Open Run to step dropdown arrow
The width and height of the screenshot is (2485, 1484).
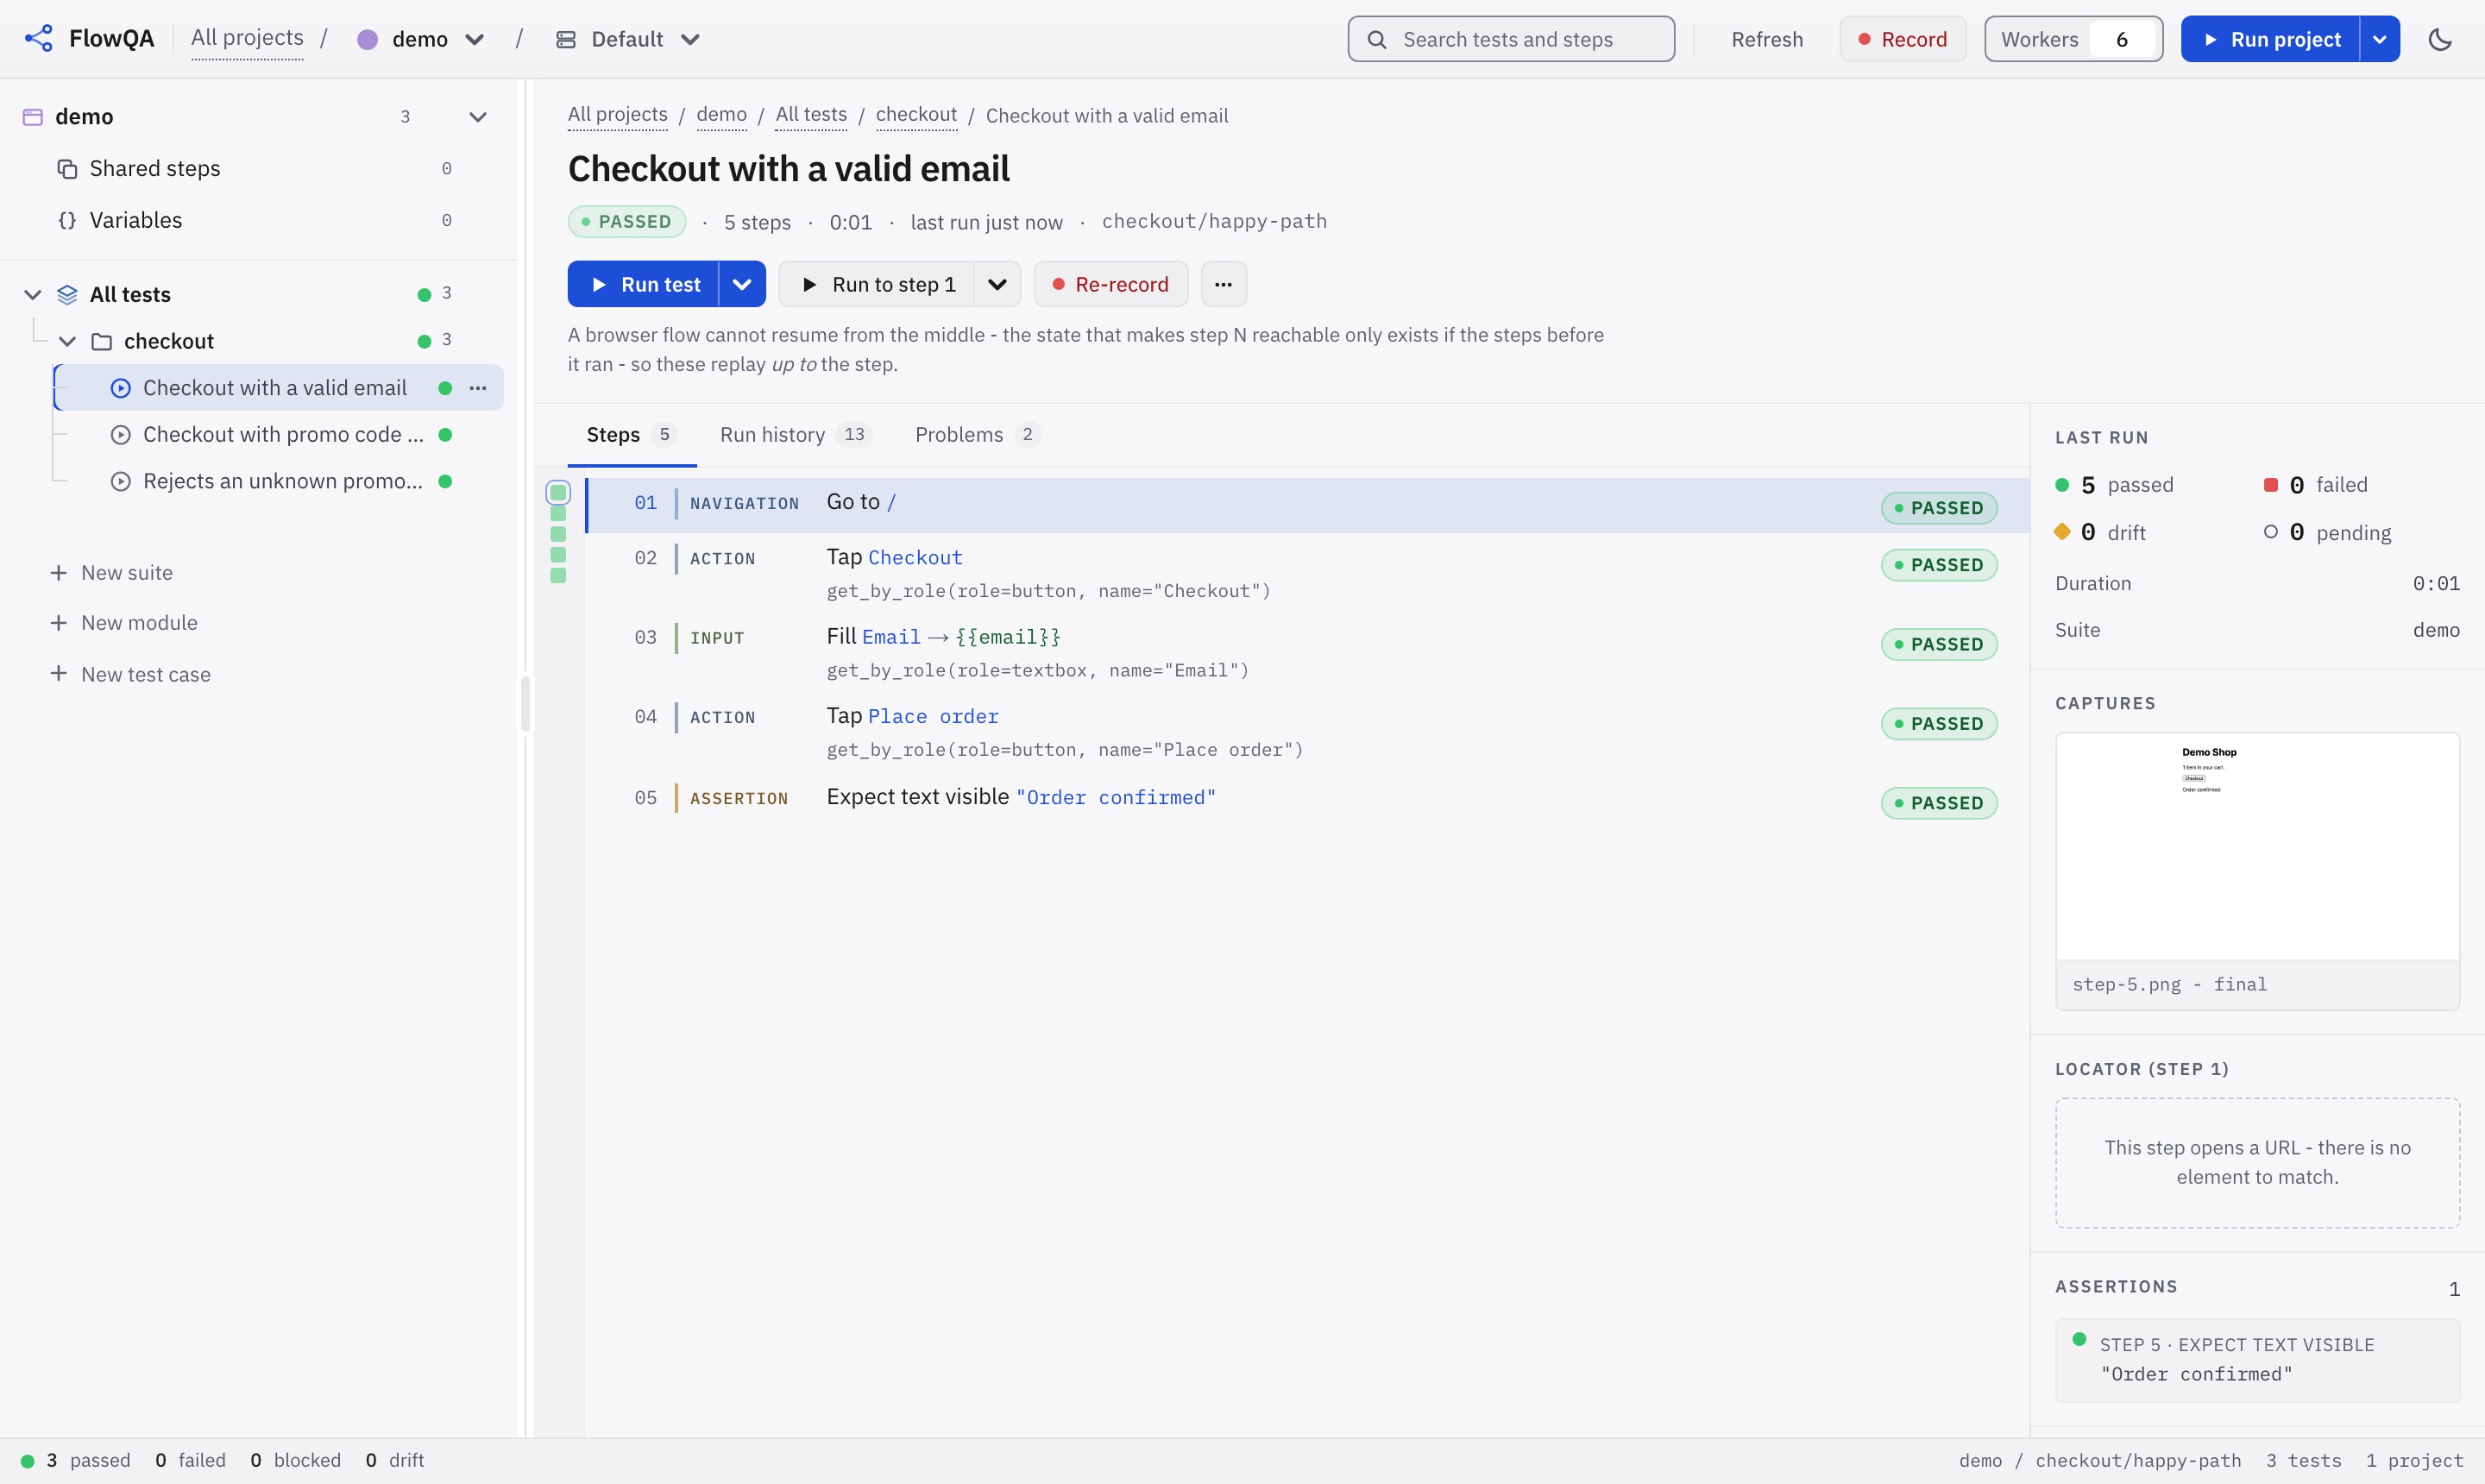coord(997,284)
